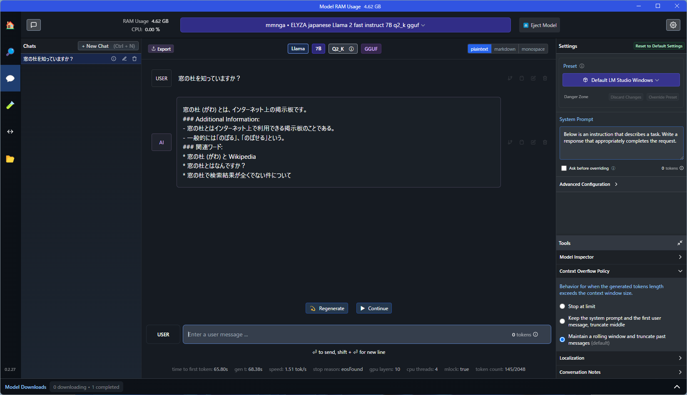687x395 pixels.
Task: Delete the AI response with trash icon
Action: tap(545, 142)
